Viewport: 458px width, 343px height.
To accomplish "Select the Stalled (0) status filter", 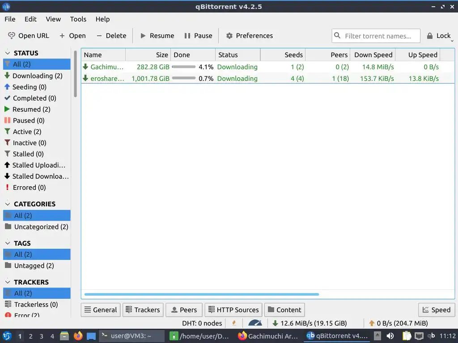I will (37, 154).
